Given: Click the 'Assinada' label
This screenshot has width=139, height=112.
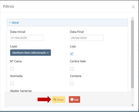Looking at the screenshot, I should click(16, 76).
